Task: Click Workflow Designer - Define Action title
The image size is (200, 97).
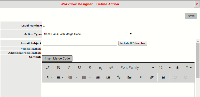Action: (x=90, y=4)
